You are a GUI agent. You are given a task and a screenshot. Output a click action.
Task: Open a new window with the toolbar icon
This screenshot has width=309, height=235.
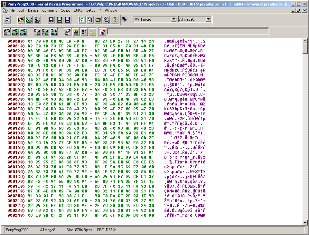[7, 20]
